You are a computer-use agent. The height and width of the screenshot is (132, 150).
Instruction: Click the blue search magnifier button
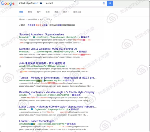[x=110, y=3]
